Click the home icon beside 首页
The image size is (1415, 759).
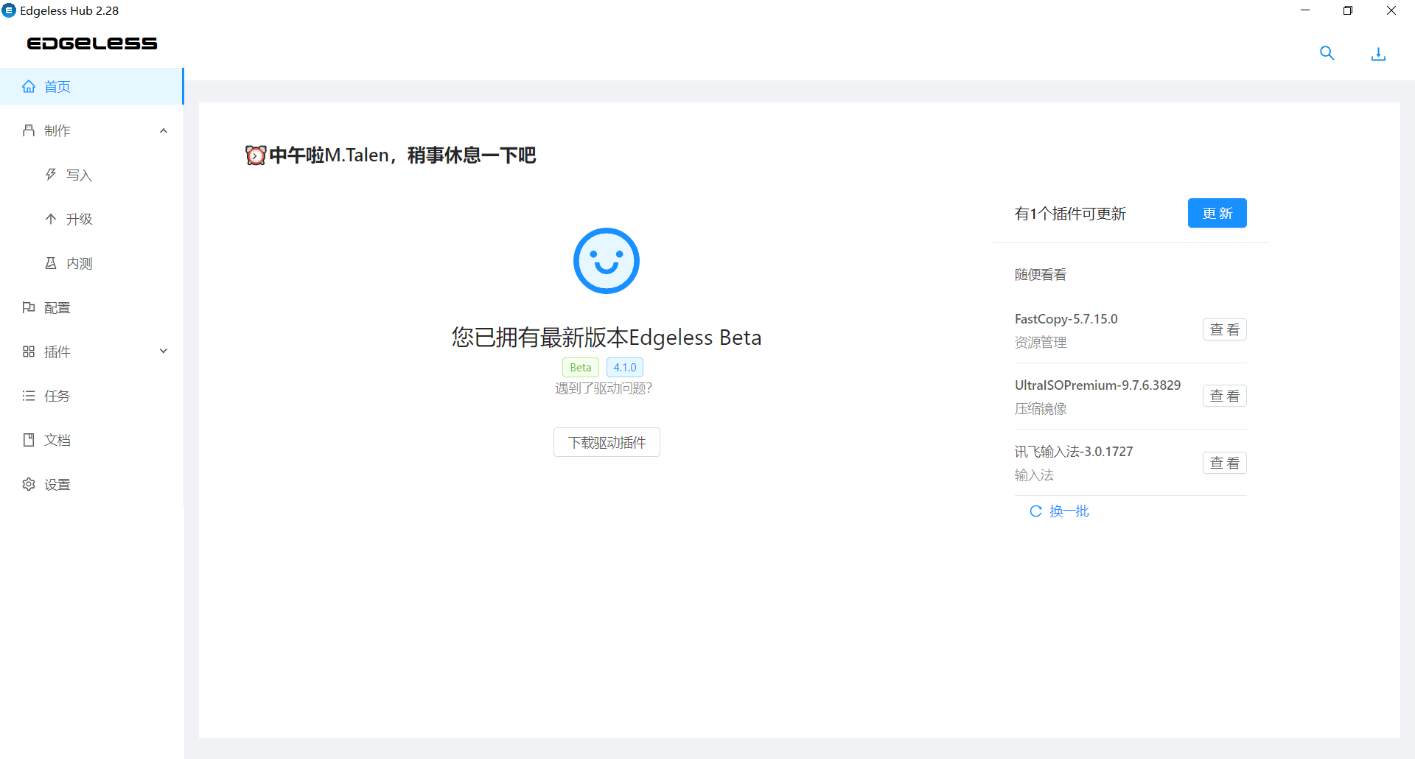pyautogui.click(x=29, y=86)
